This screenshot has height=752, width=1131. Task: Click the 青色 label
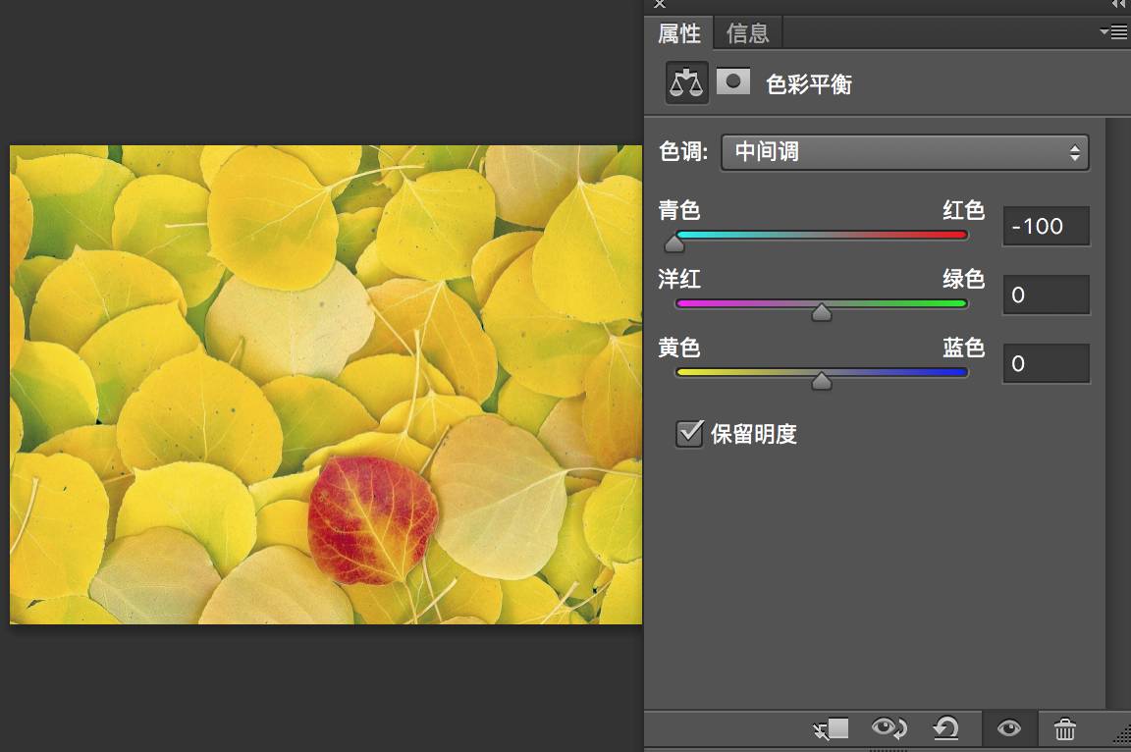(x=678, y=210)
